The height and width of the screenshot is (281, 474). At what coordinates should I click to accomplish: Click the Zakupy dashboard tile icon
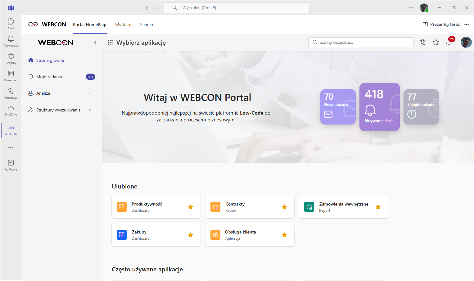click(122, 235)
